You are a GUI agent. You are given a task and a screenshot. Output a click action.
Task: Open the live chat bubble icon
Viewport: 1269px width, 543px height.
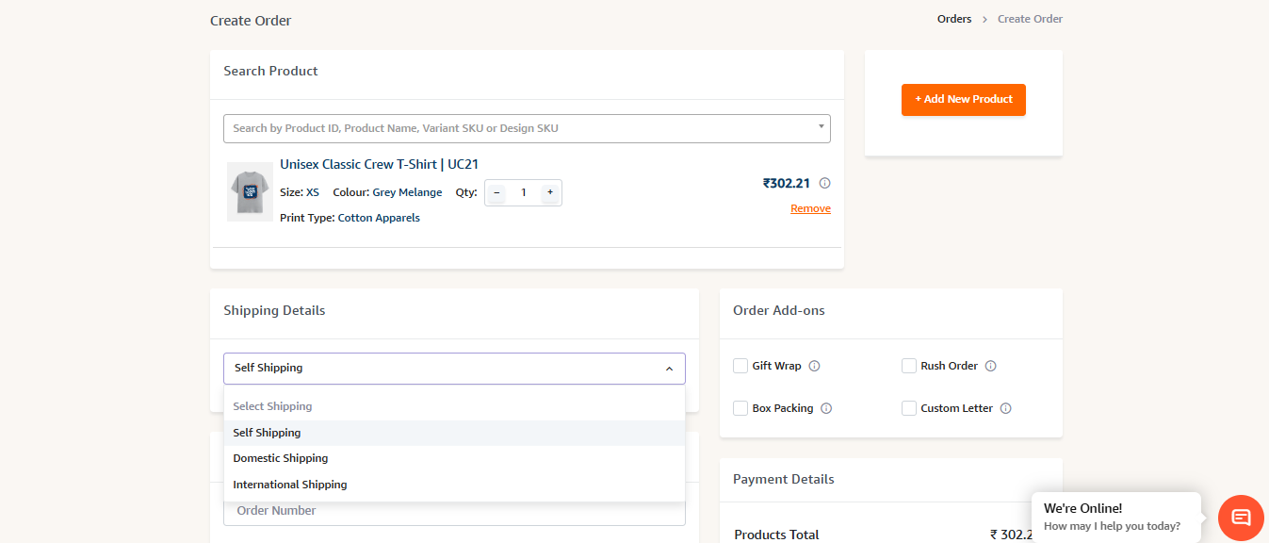click(1241, 518)
